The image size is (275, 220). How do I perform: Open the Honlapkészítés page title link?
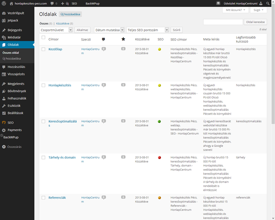pos(60,85)
